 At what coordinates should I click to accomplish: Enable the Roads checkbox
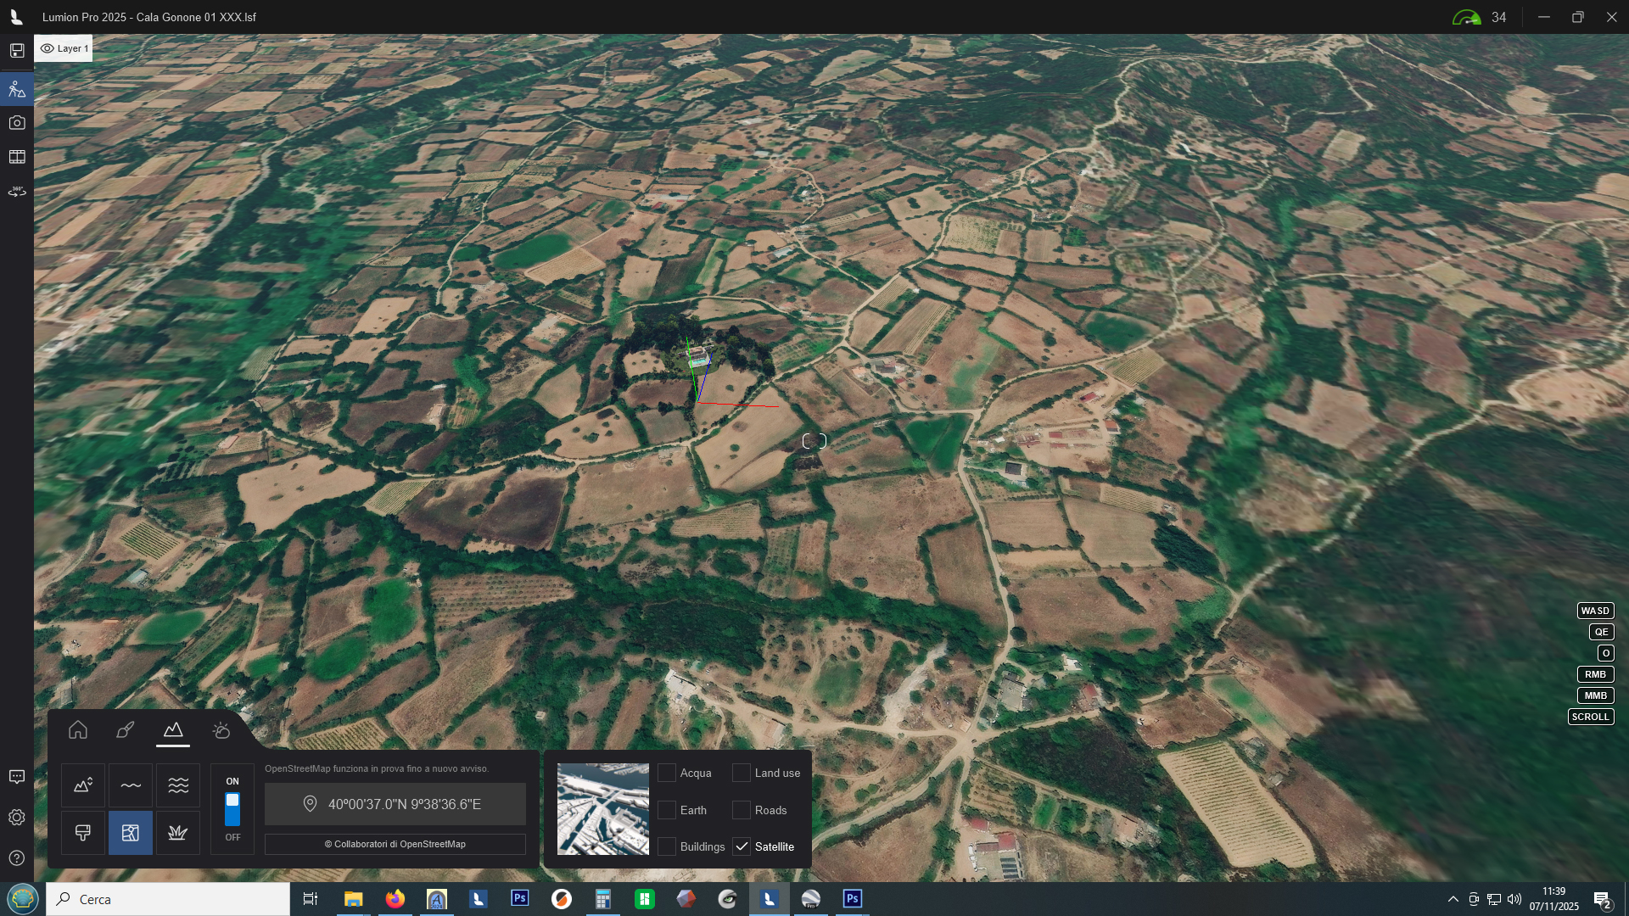click(x=742, y=810)
